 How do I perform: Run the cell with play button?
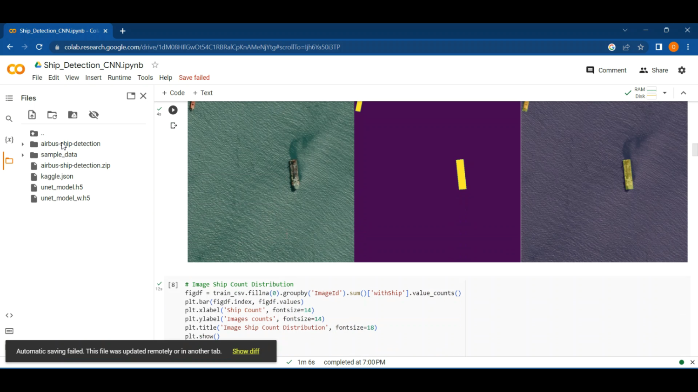tap(173, 110)
